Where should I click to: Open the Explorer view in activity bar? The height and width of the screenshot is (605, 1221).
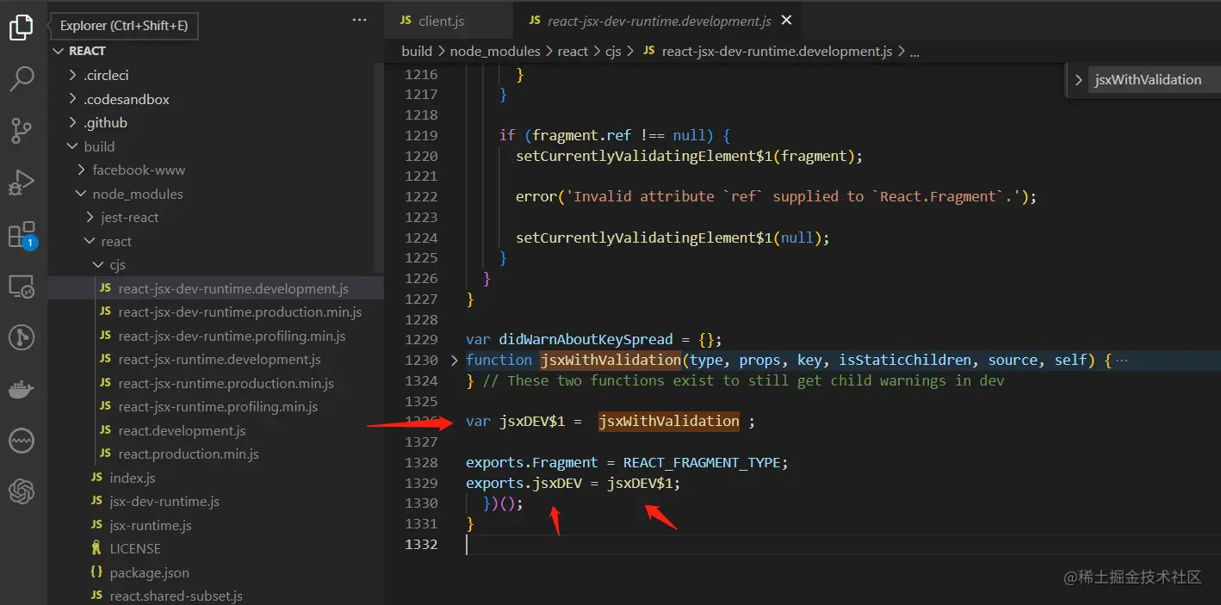tap(22, 28)
